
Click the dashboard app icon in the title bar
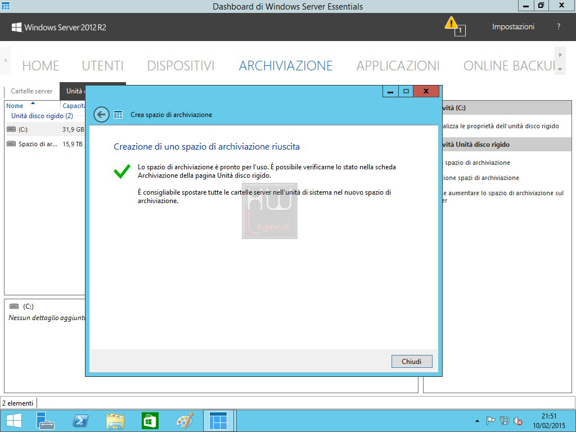(x=6, y=6)
